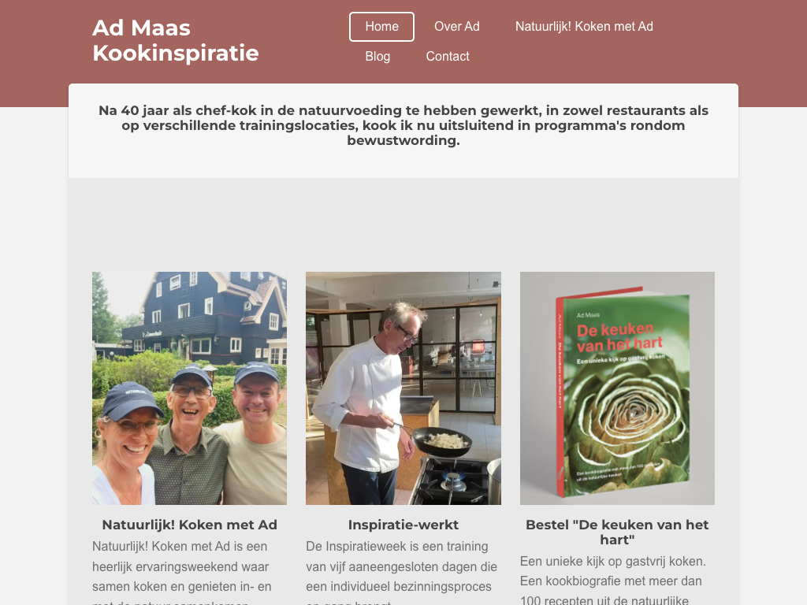The width and height of the screenshot is (807, 605).
Task: Click the ervaringsweekend description paragraph
Action: pos(189,572)
